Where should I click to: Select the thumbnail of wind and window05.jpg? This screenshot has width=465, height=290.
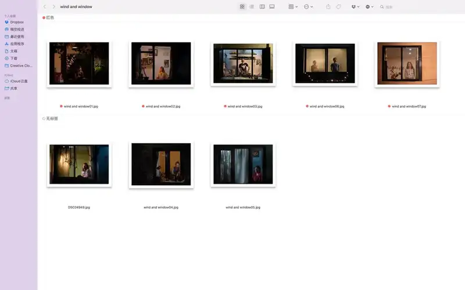[x=243, y=164]
